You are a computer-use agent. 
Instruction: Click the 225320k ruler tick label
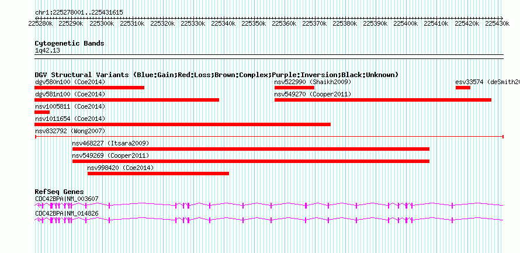point(162,23)
